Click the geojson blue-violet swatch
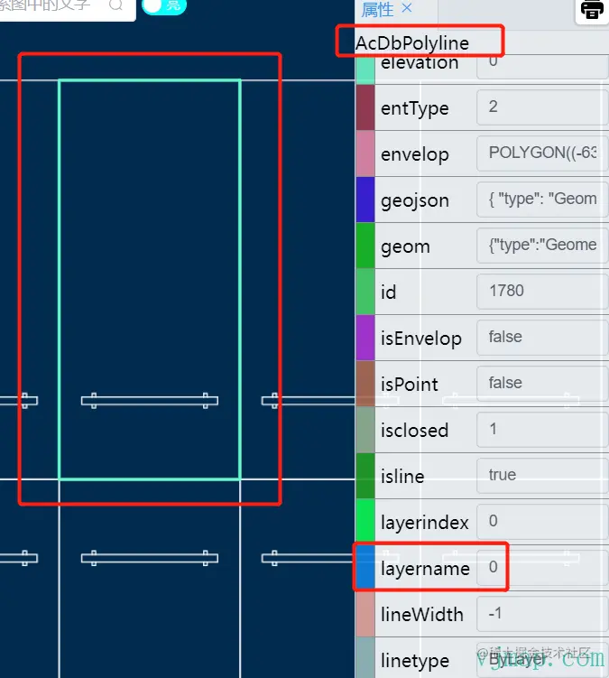The image size is (609, 678). point(365,200)
